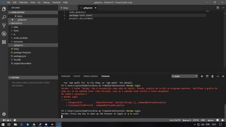226x127 pixels.
Task: Open package-lock.json in file tree
Action: pyautogui.click(x=33, y=53)
